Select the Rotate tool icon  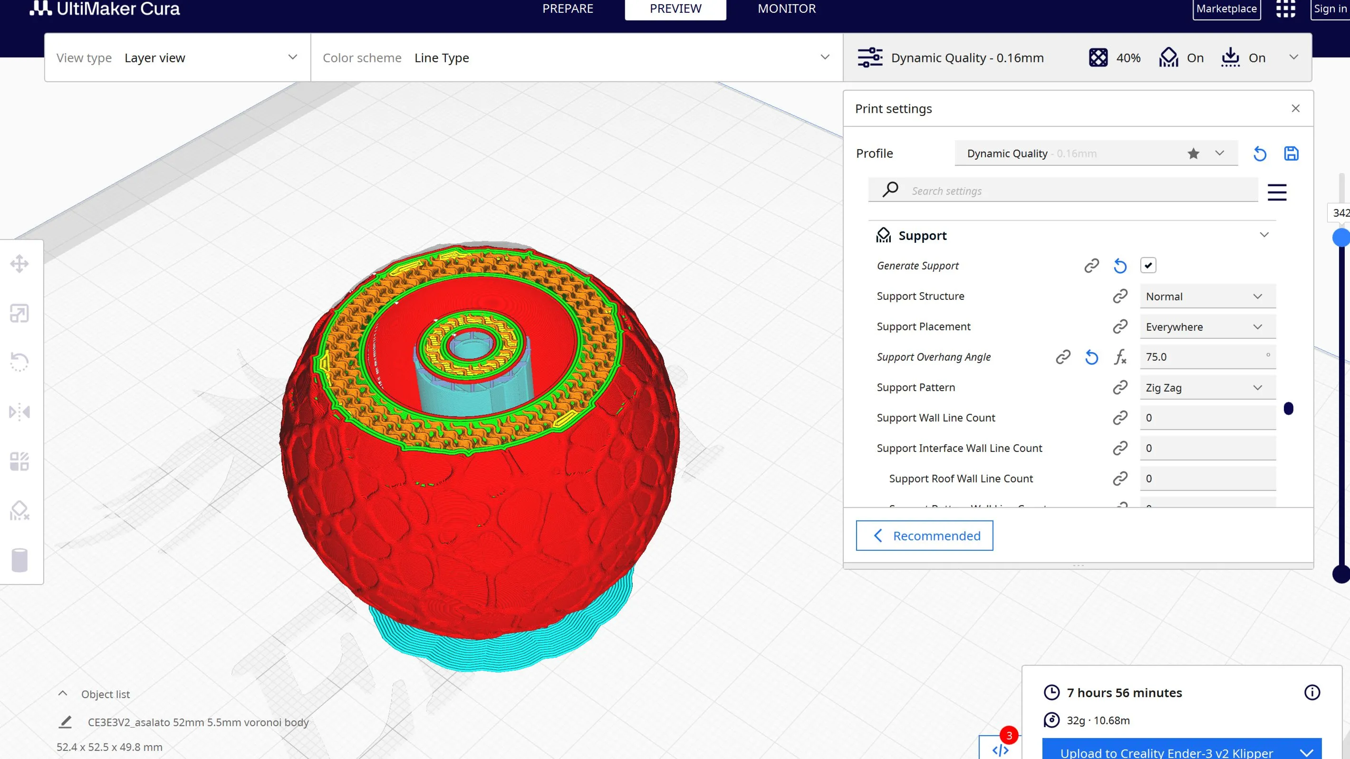click(19, 362)
